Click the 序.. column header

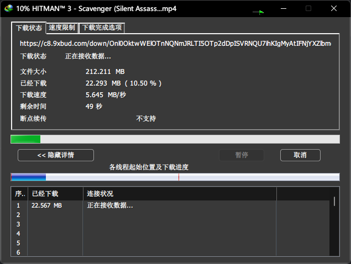(x=20, y=194)
